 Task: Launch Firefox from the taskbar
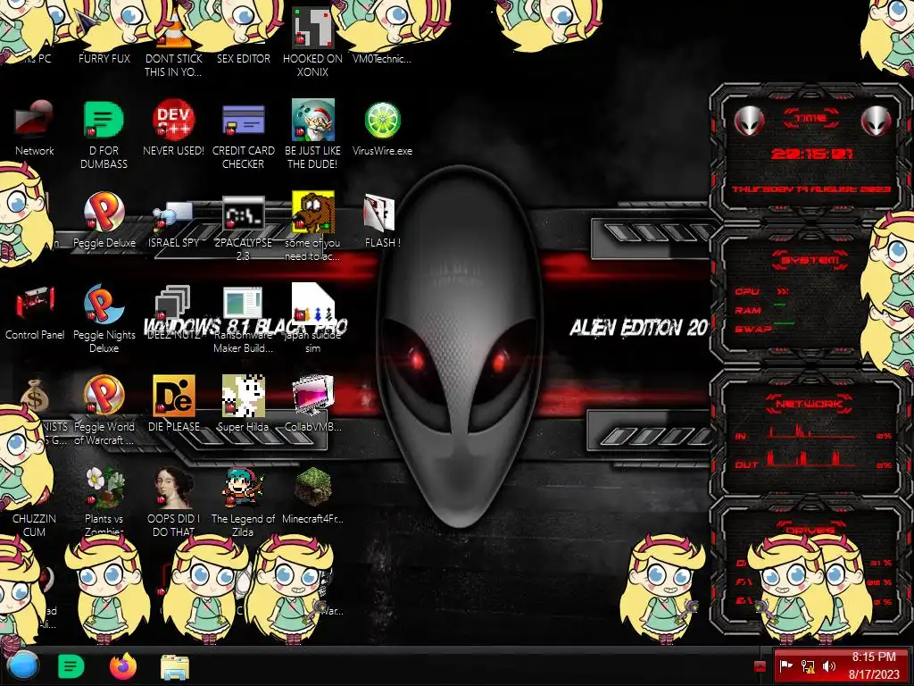123,666
